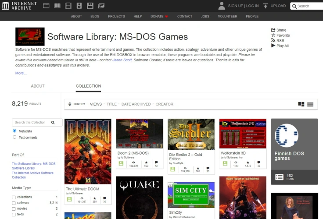The height and width of the screenshot is (219, 323).
Task: Check the software media type checkbox
Action: (x=14, y=203)
